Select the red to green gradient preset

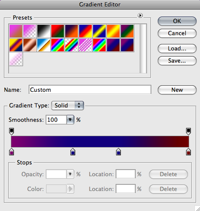pyautogui.click(x=57, y=31)
